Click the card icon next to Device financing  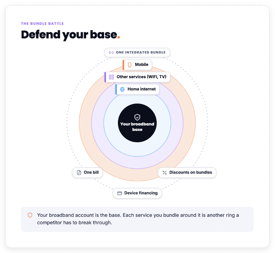pos(119,193)
